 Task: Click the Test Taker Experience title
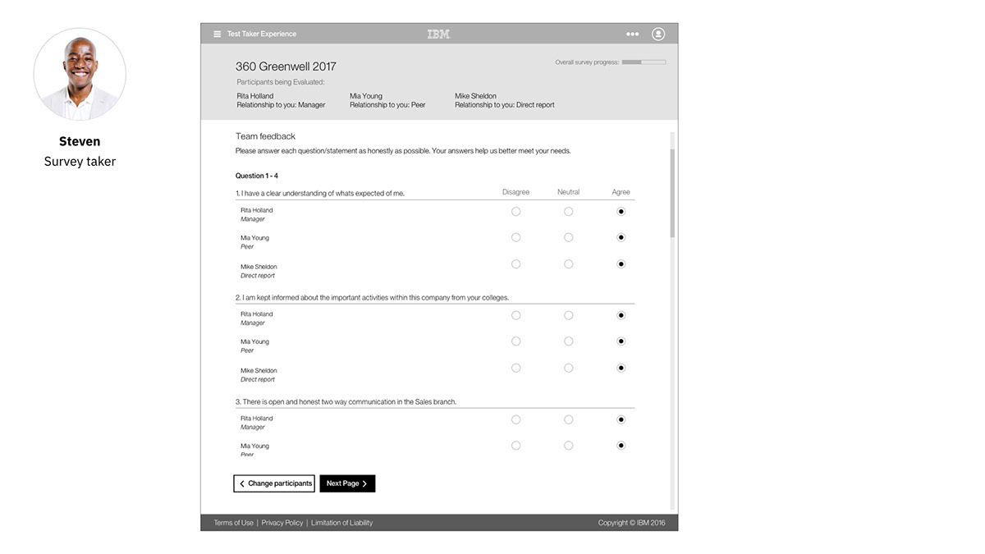point(262,34)
